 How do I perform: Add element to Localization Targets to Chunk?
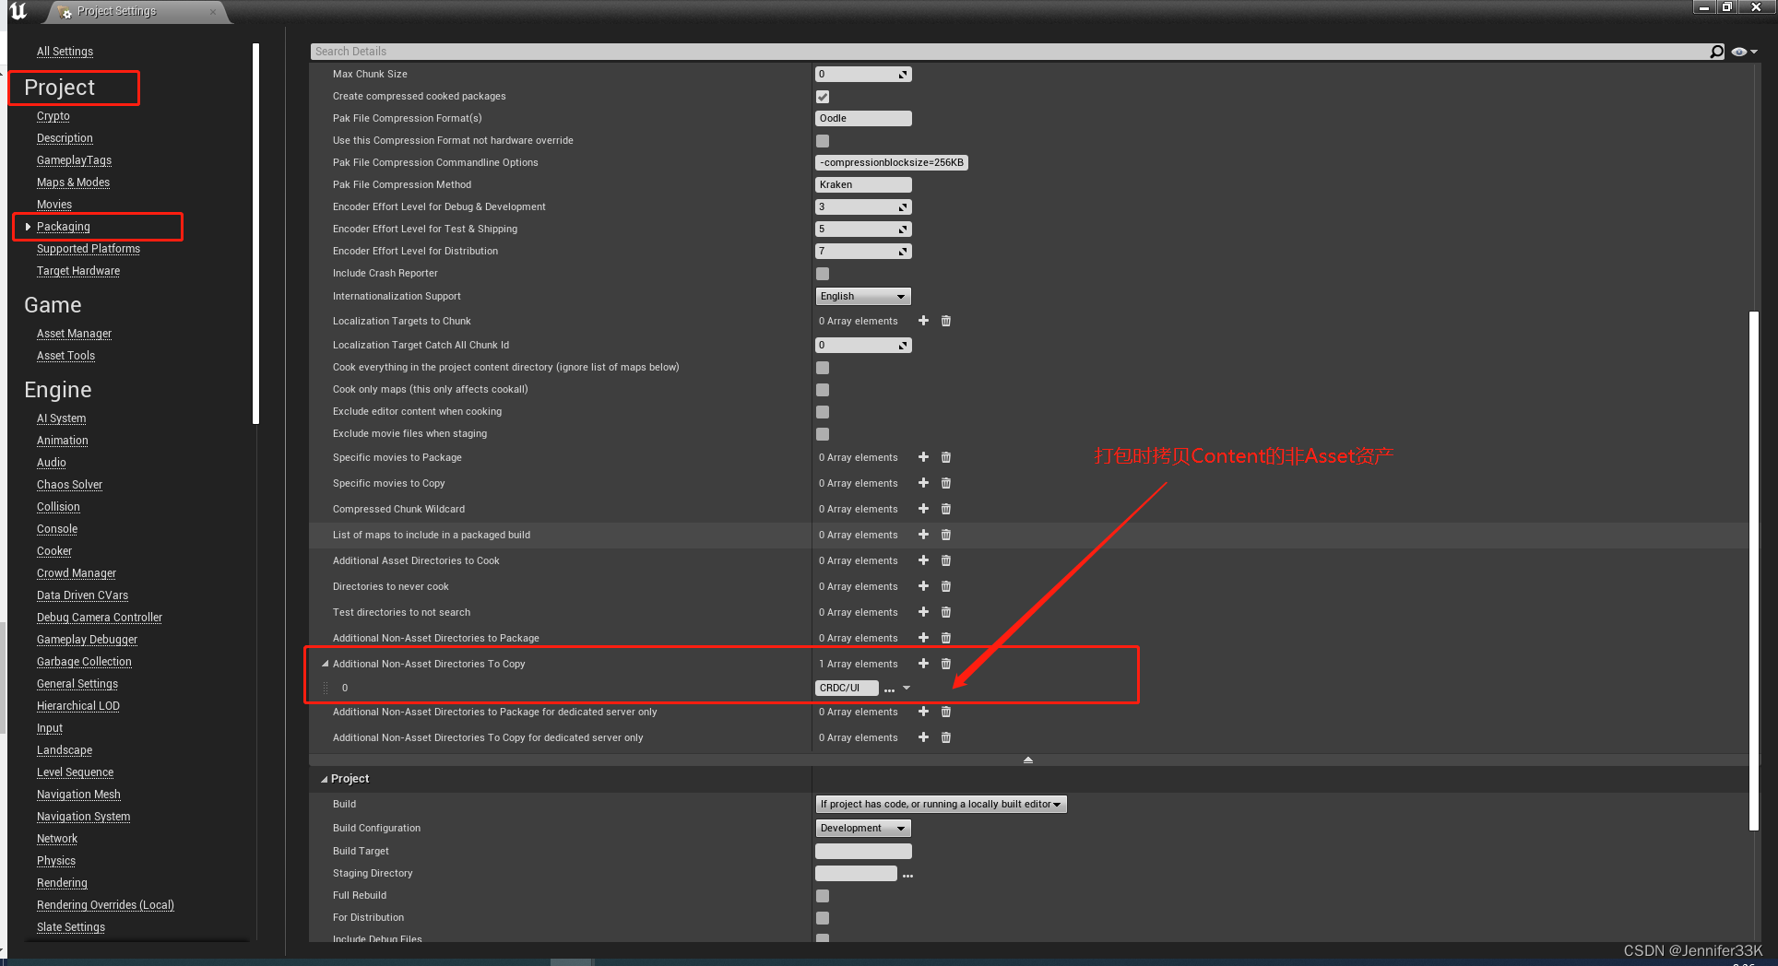pos(923,321)
